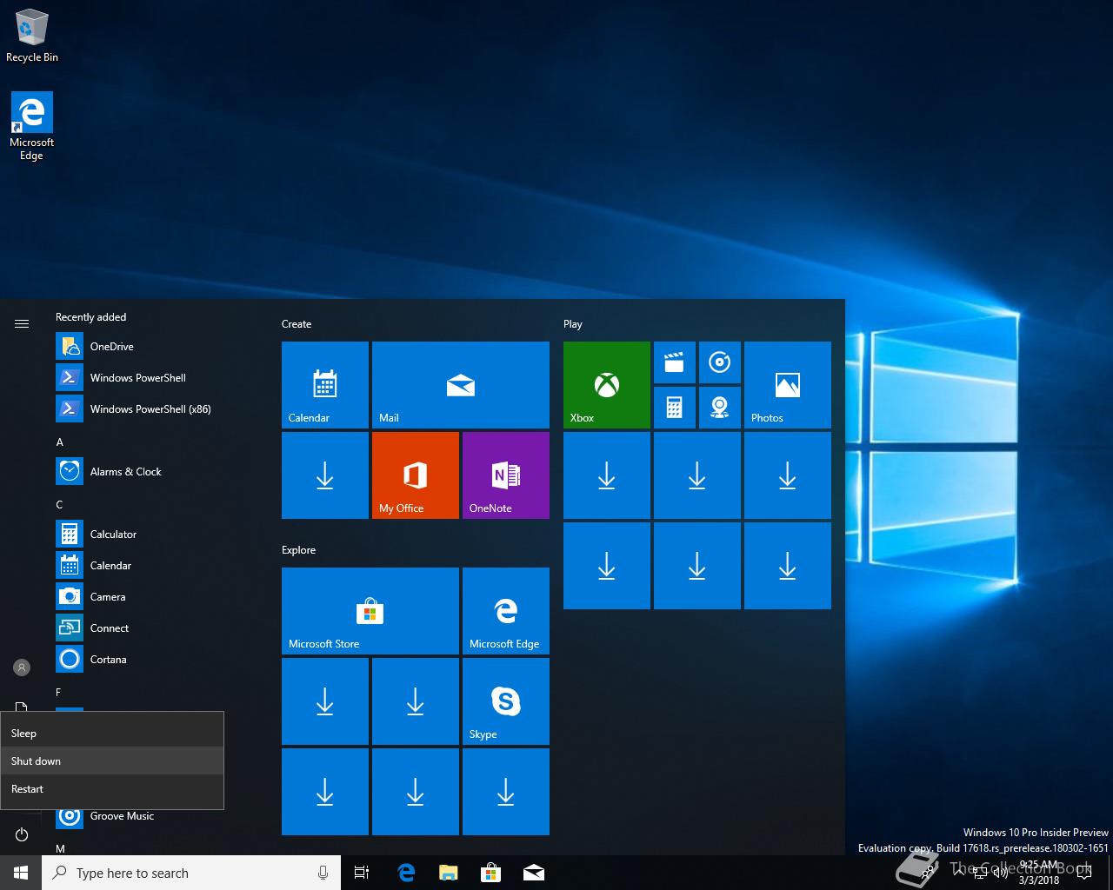Open Connect from the app list
The height and width of the screenshot is (890, 1113).
click(157, 628)
